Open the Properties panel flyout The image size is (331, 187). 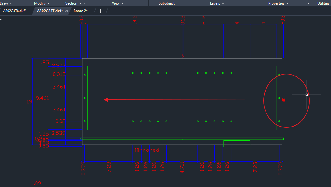[x=278, y=3]
